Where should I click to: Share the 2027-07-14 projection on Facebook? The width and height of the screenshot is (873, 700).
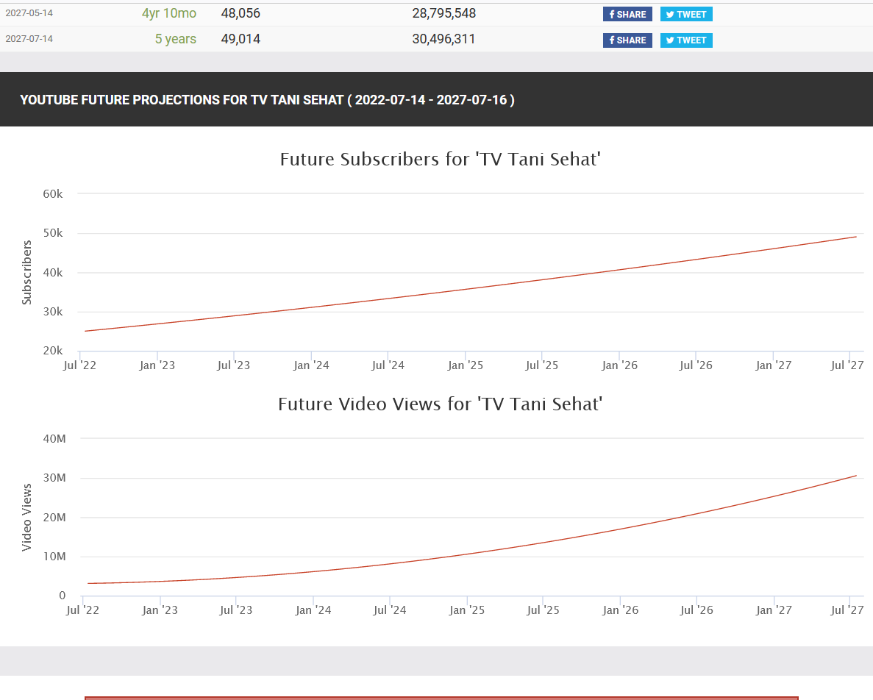click(627, 40)
